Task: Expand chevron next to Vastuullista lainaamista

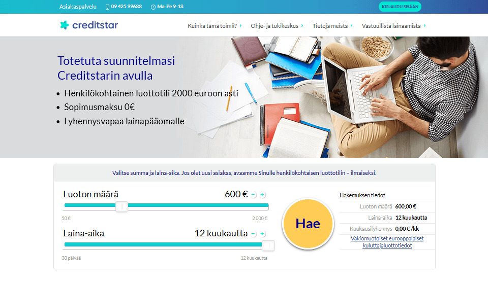Action: (x=424, y=26)
